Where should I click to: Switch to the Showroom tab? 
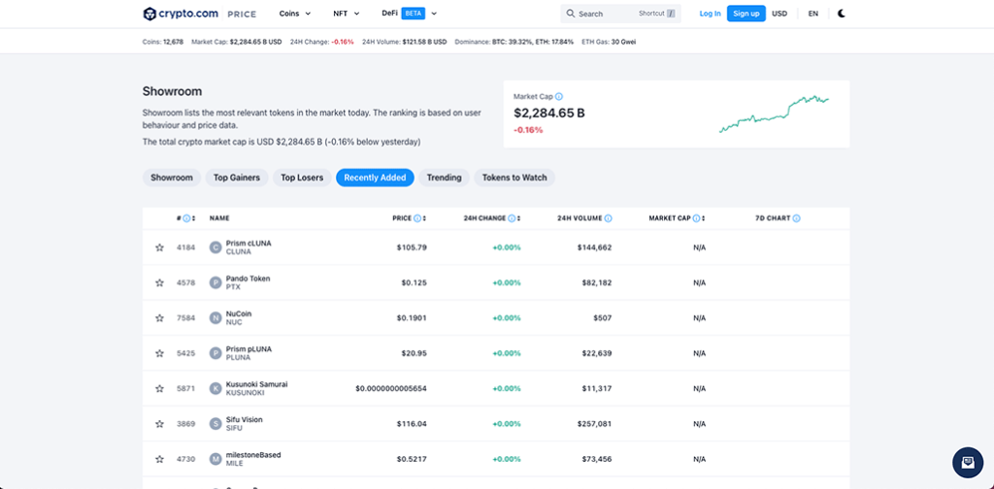click(171, 178)
